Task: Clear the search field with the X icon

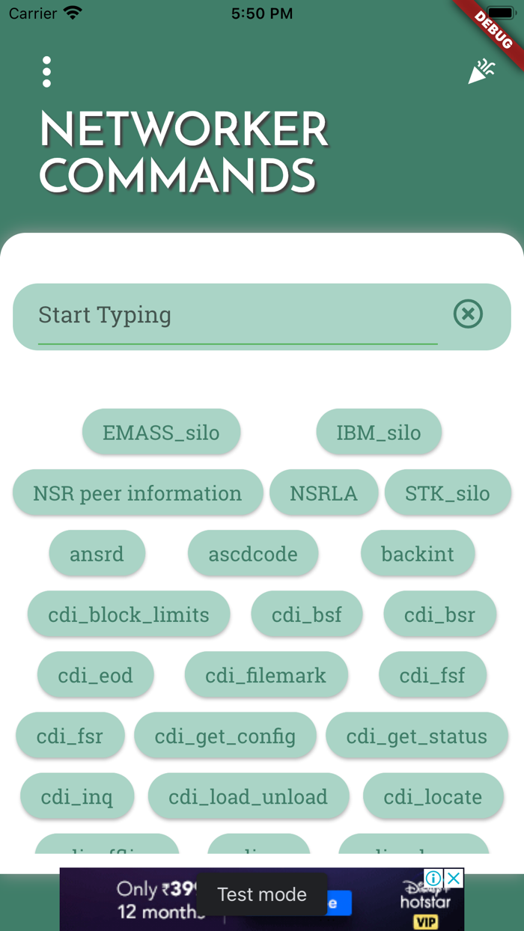Action: point(468,314)
